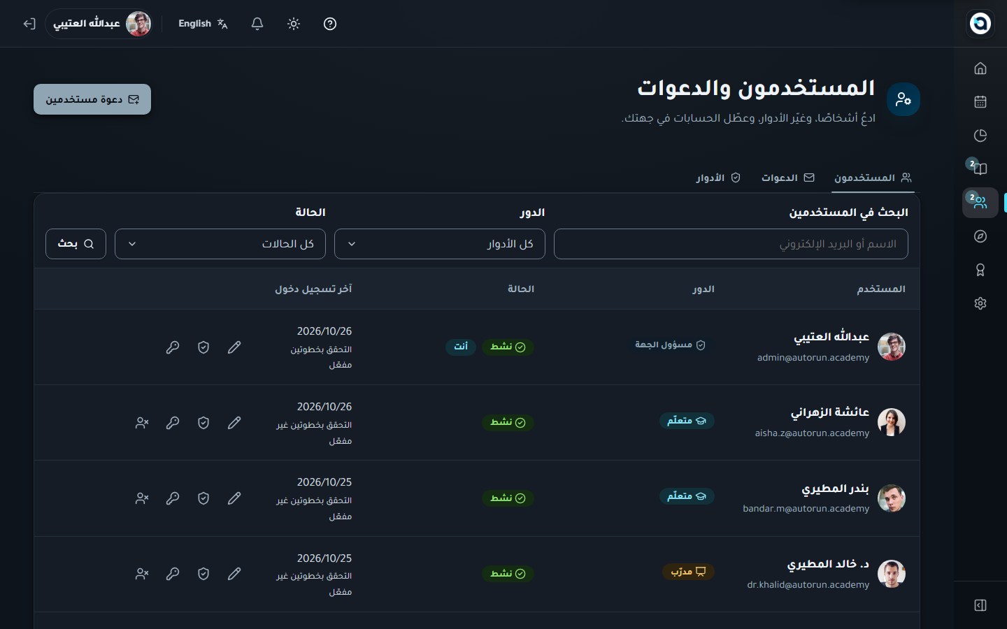Expand the كل الحالات status dropdown
Screen dimensions: 1007x629
point(220,244)
